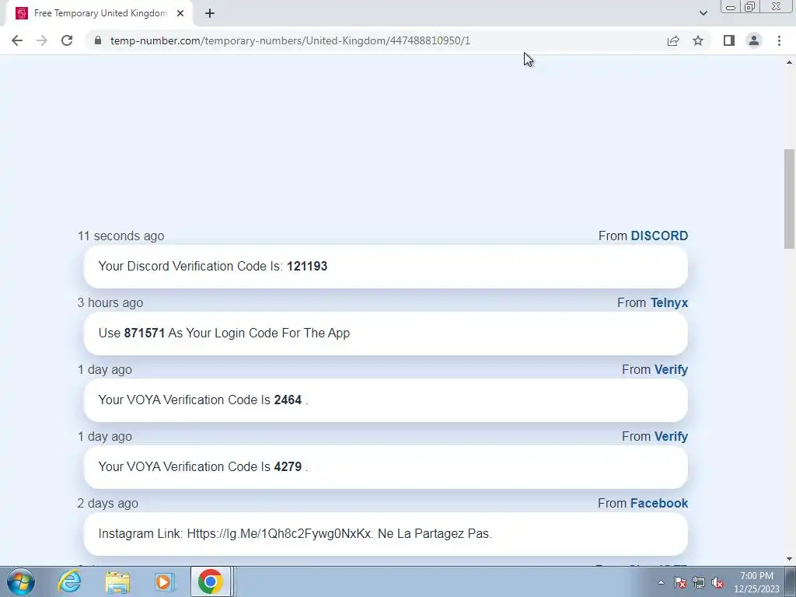Viewport: 796px width, 597px height.
Task: Open the browser side panel
Action: 729,40
